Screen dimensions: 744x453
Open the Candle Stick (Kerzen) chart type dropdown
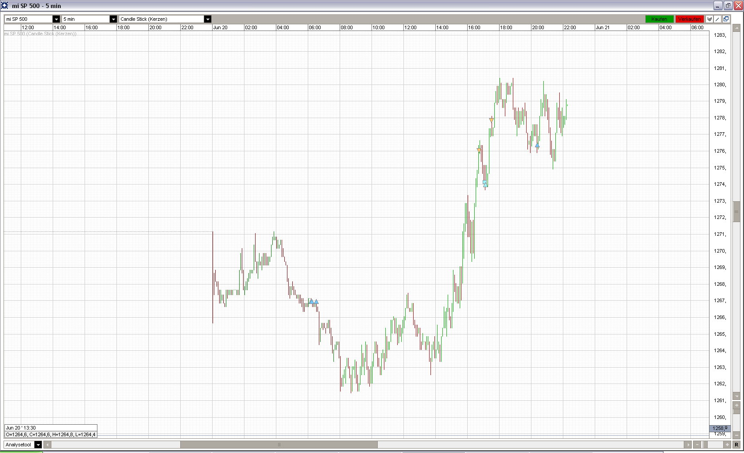165,19
